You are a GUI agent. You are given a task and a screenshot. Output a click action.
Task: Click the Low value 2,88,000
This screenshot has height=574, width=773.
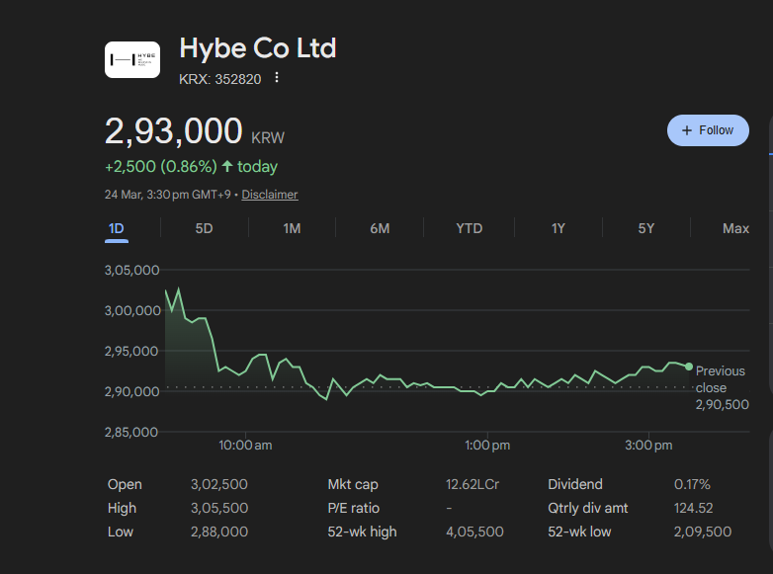[219, 532]
